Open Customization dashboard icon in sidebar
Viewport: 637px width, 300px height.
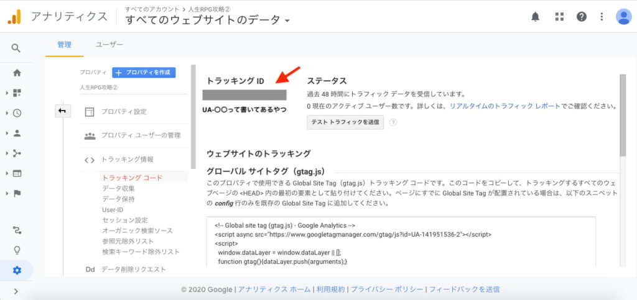[17, 93]
